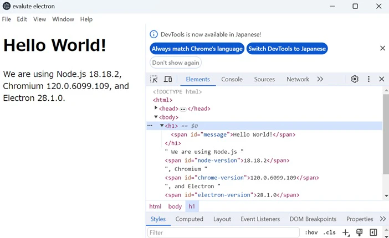Show more style pane tabs after Properties
The height and width of the screenshot is (238, 389).
(x=383, y=219)
